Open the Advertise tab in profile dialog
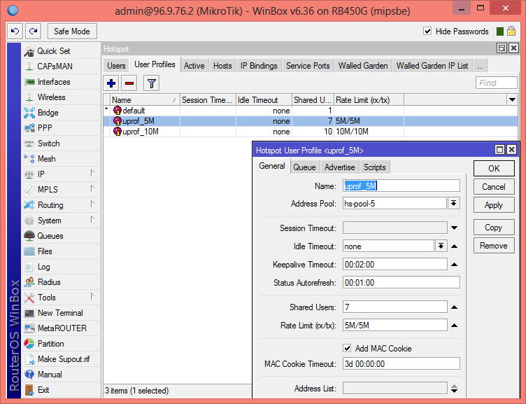This screenshot has width=526, height=404. click(339, 167)
